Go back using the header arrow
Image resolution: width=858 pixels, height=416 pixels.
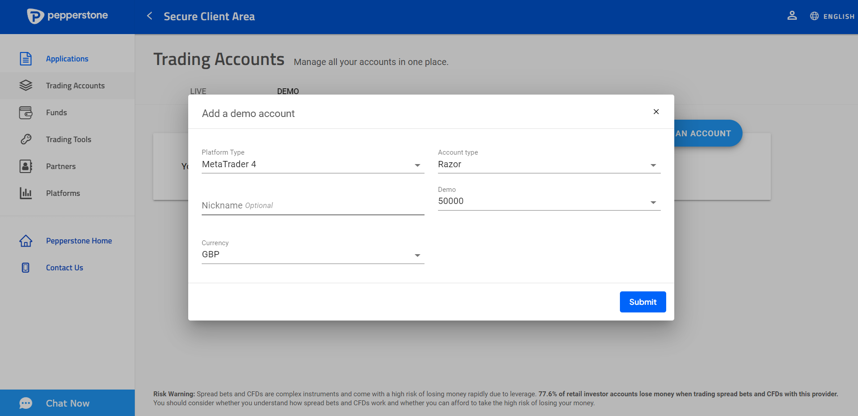click(150, 16)
